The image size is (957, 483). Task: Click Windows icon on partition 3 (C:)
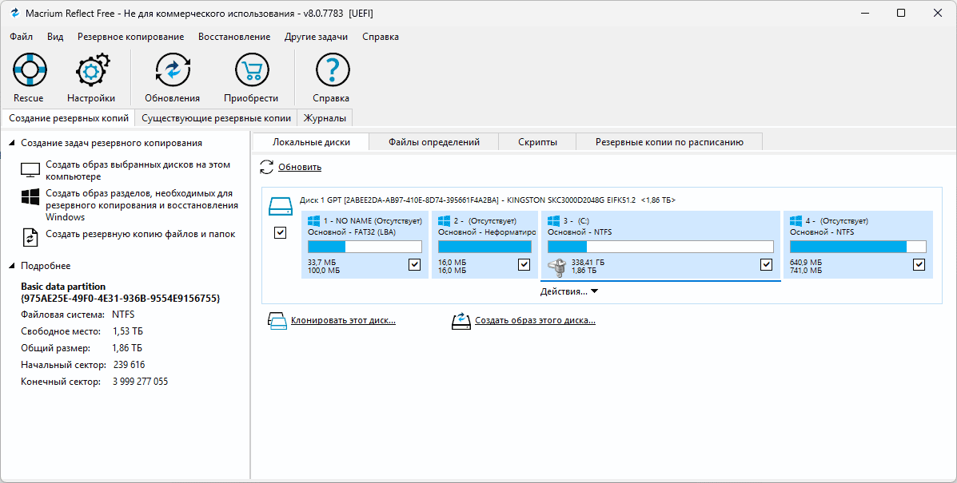point(553,220)
